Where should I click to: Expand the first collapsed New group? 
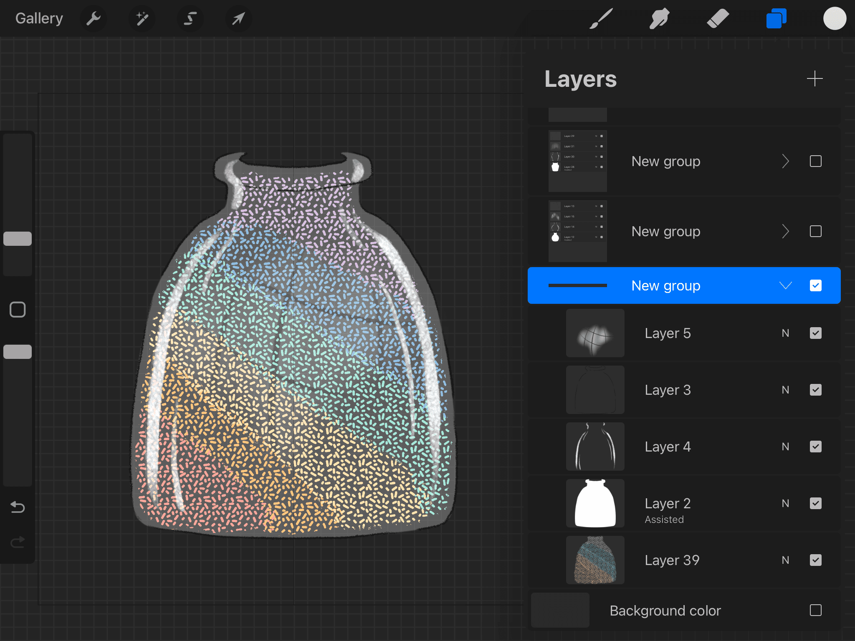(785, 161)
